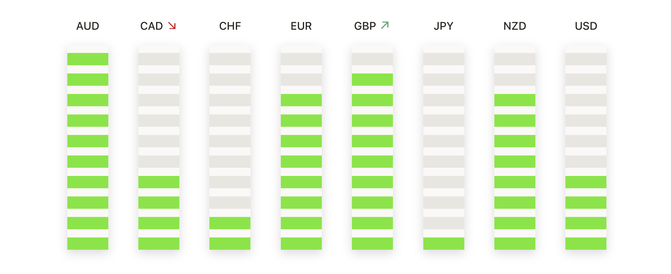Click the green up arrow beside GBP
The height and width of the screenshot is (274, 671).
(385, 25)
